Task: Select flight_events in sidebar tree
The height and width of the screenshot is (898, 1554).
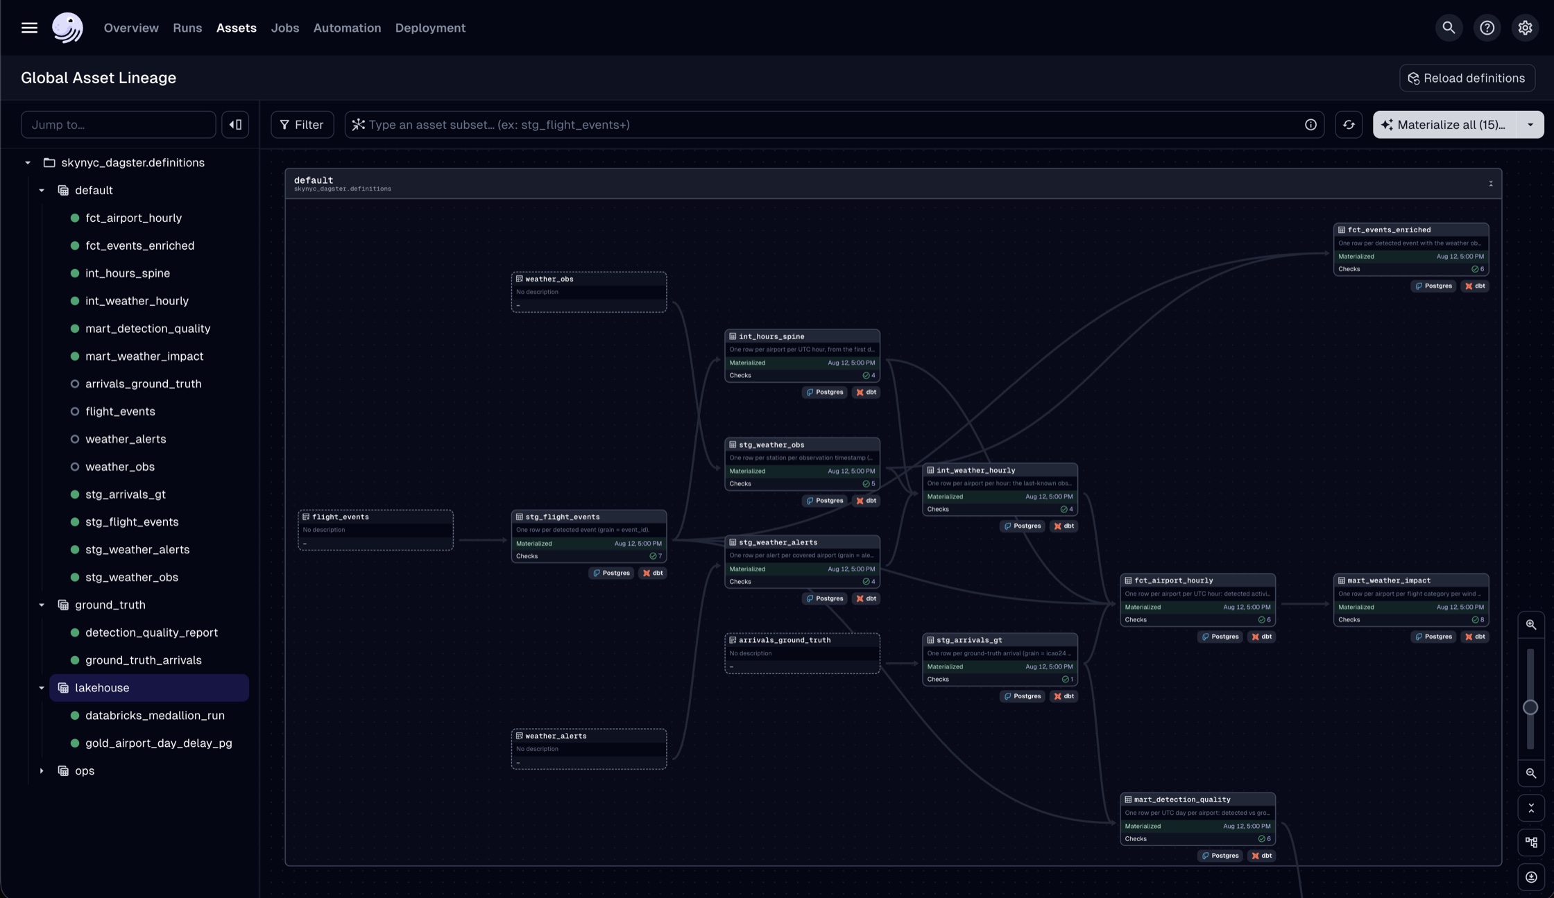Action: (x=120, y=412)
